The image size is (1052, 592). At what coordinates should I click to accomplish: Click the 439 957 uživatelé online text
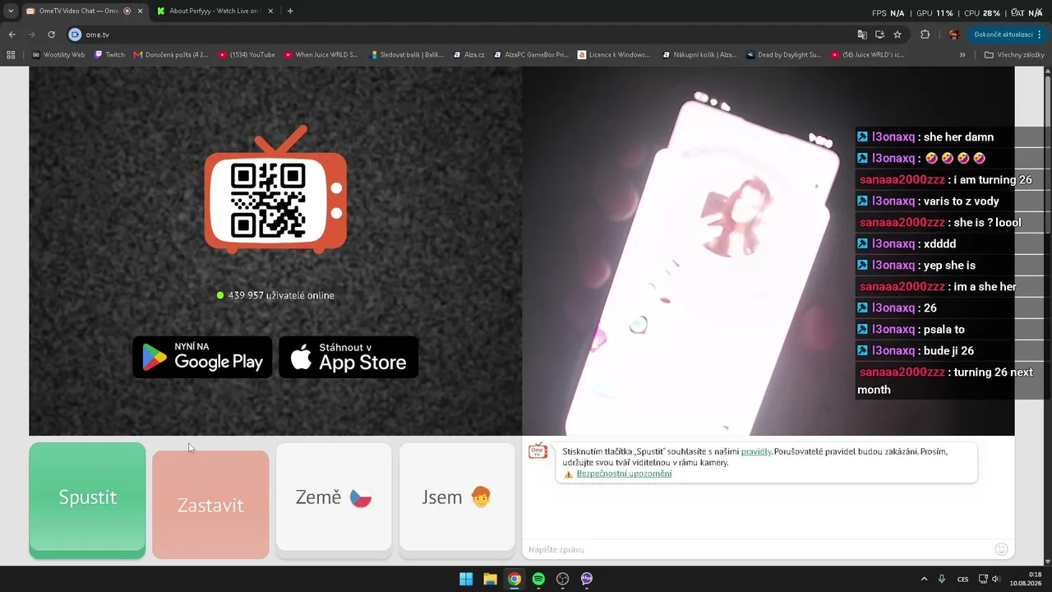tap(281, 295)
